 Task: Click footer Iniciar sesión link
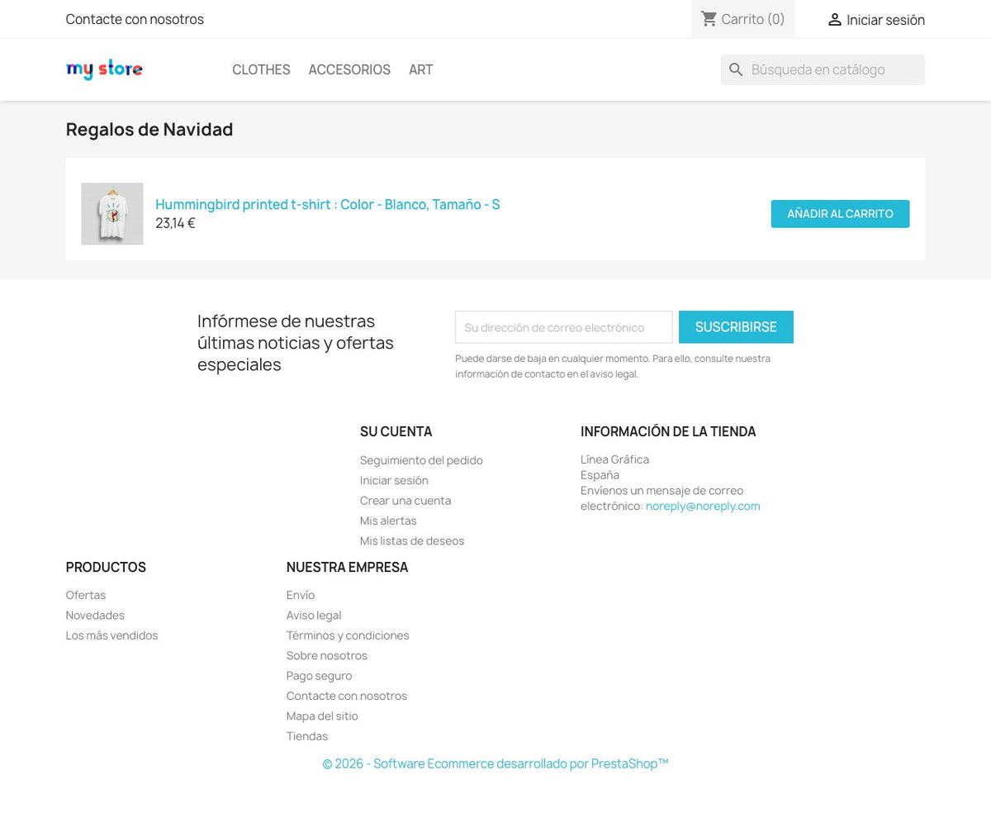[x=394, y=480]
